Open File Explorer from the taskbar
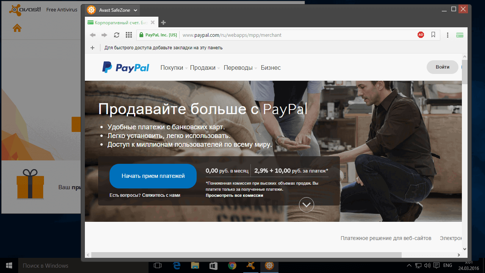This screenshot has width=485, height=273. (195, 265)
